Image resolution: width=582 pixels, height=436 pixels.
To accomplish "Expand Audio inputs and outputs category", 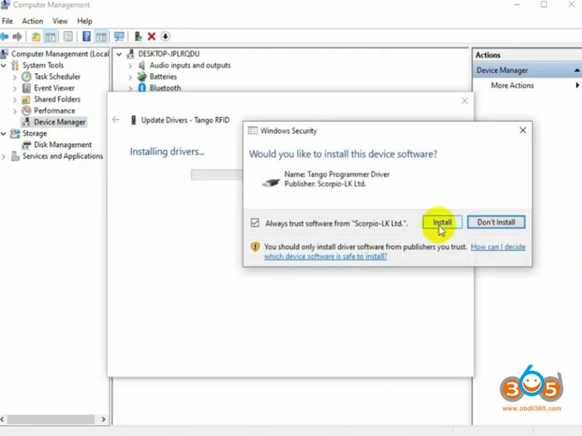I will [x=130, y=66].
